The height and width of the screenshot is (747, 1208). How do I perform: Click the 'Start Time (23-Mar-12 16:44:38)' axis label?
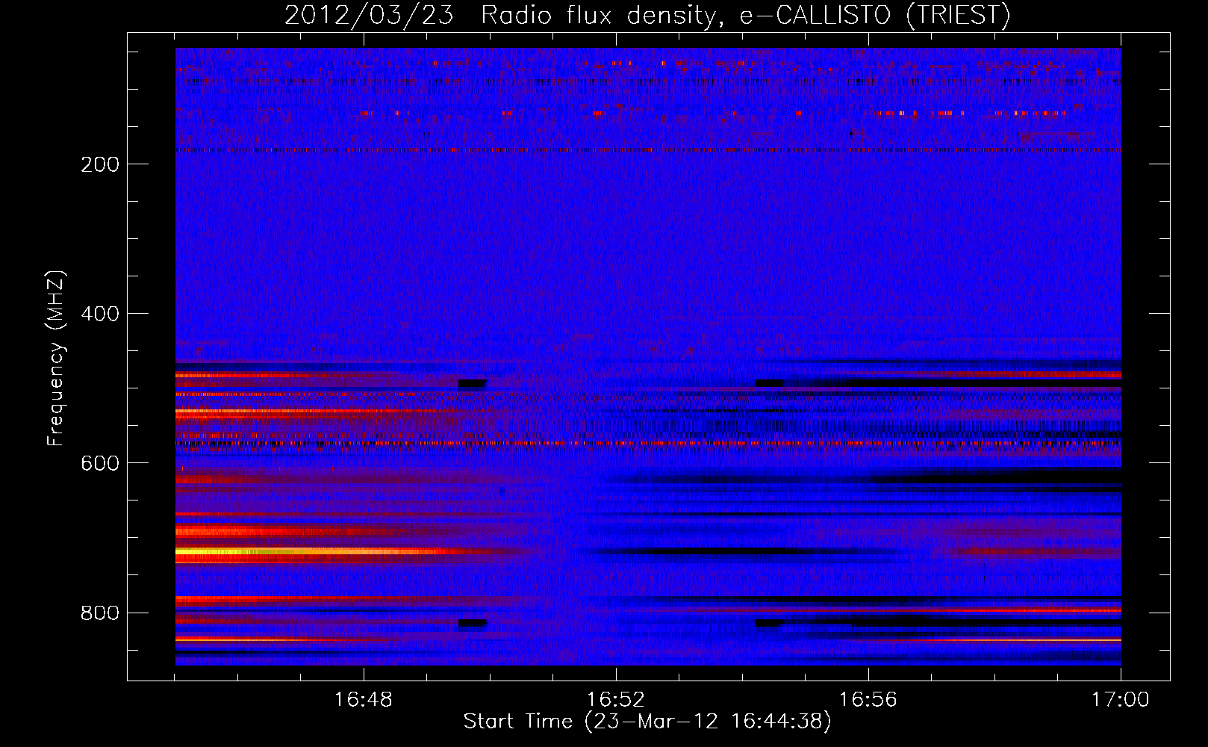(x=647, y=722)
